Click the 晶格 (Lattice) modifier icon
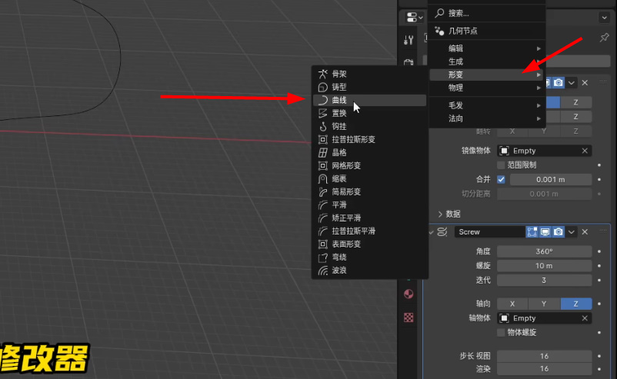Viewport: 617px width, 379px height. (x=323, y=152)
